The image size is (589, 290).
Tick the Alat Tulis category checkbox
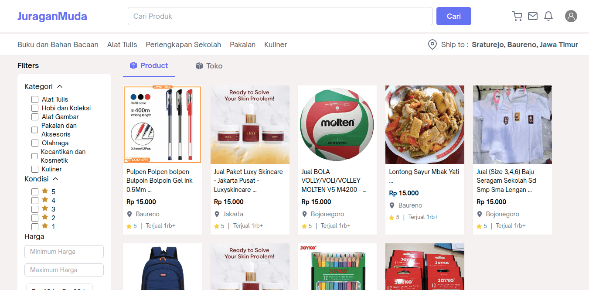pyautogui.click(x=35, y=99)
